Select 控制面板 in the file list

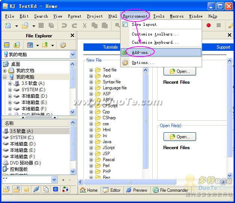[x=15, y=169]
